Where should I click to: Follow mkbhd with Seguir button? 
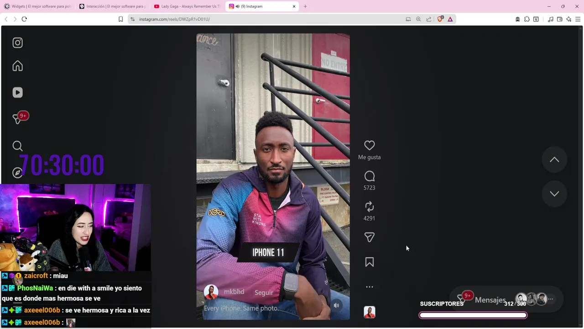tap(264, 292)
